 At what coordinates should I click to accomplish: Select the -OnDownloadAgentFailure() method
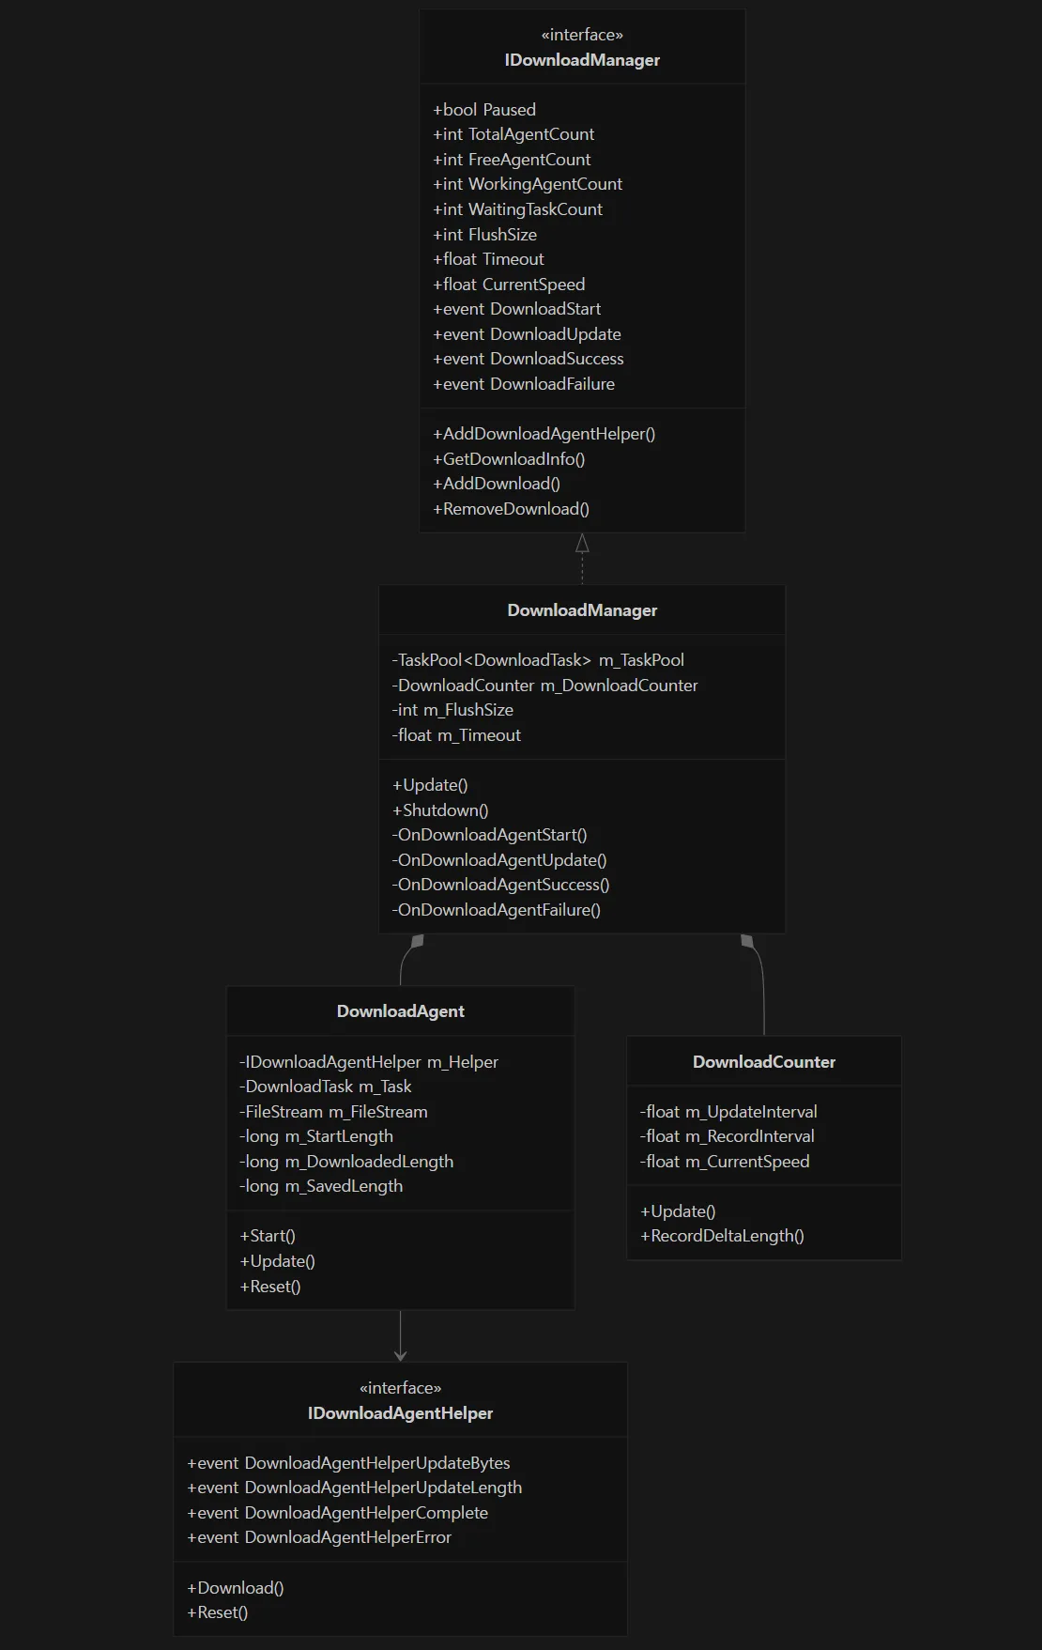497,910
